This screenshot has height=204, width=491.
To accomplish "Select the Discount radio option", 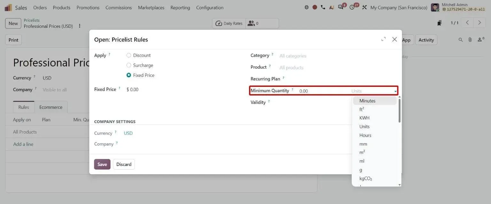I will 129,55.
